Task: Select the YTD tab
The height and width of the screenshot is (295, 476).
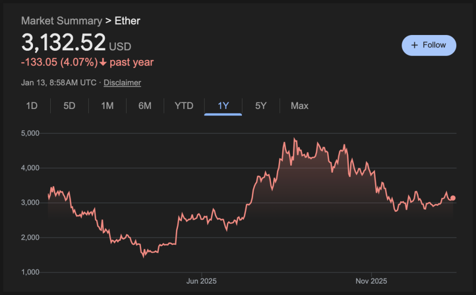Action: tap(184, 106)
